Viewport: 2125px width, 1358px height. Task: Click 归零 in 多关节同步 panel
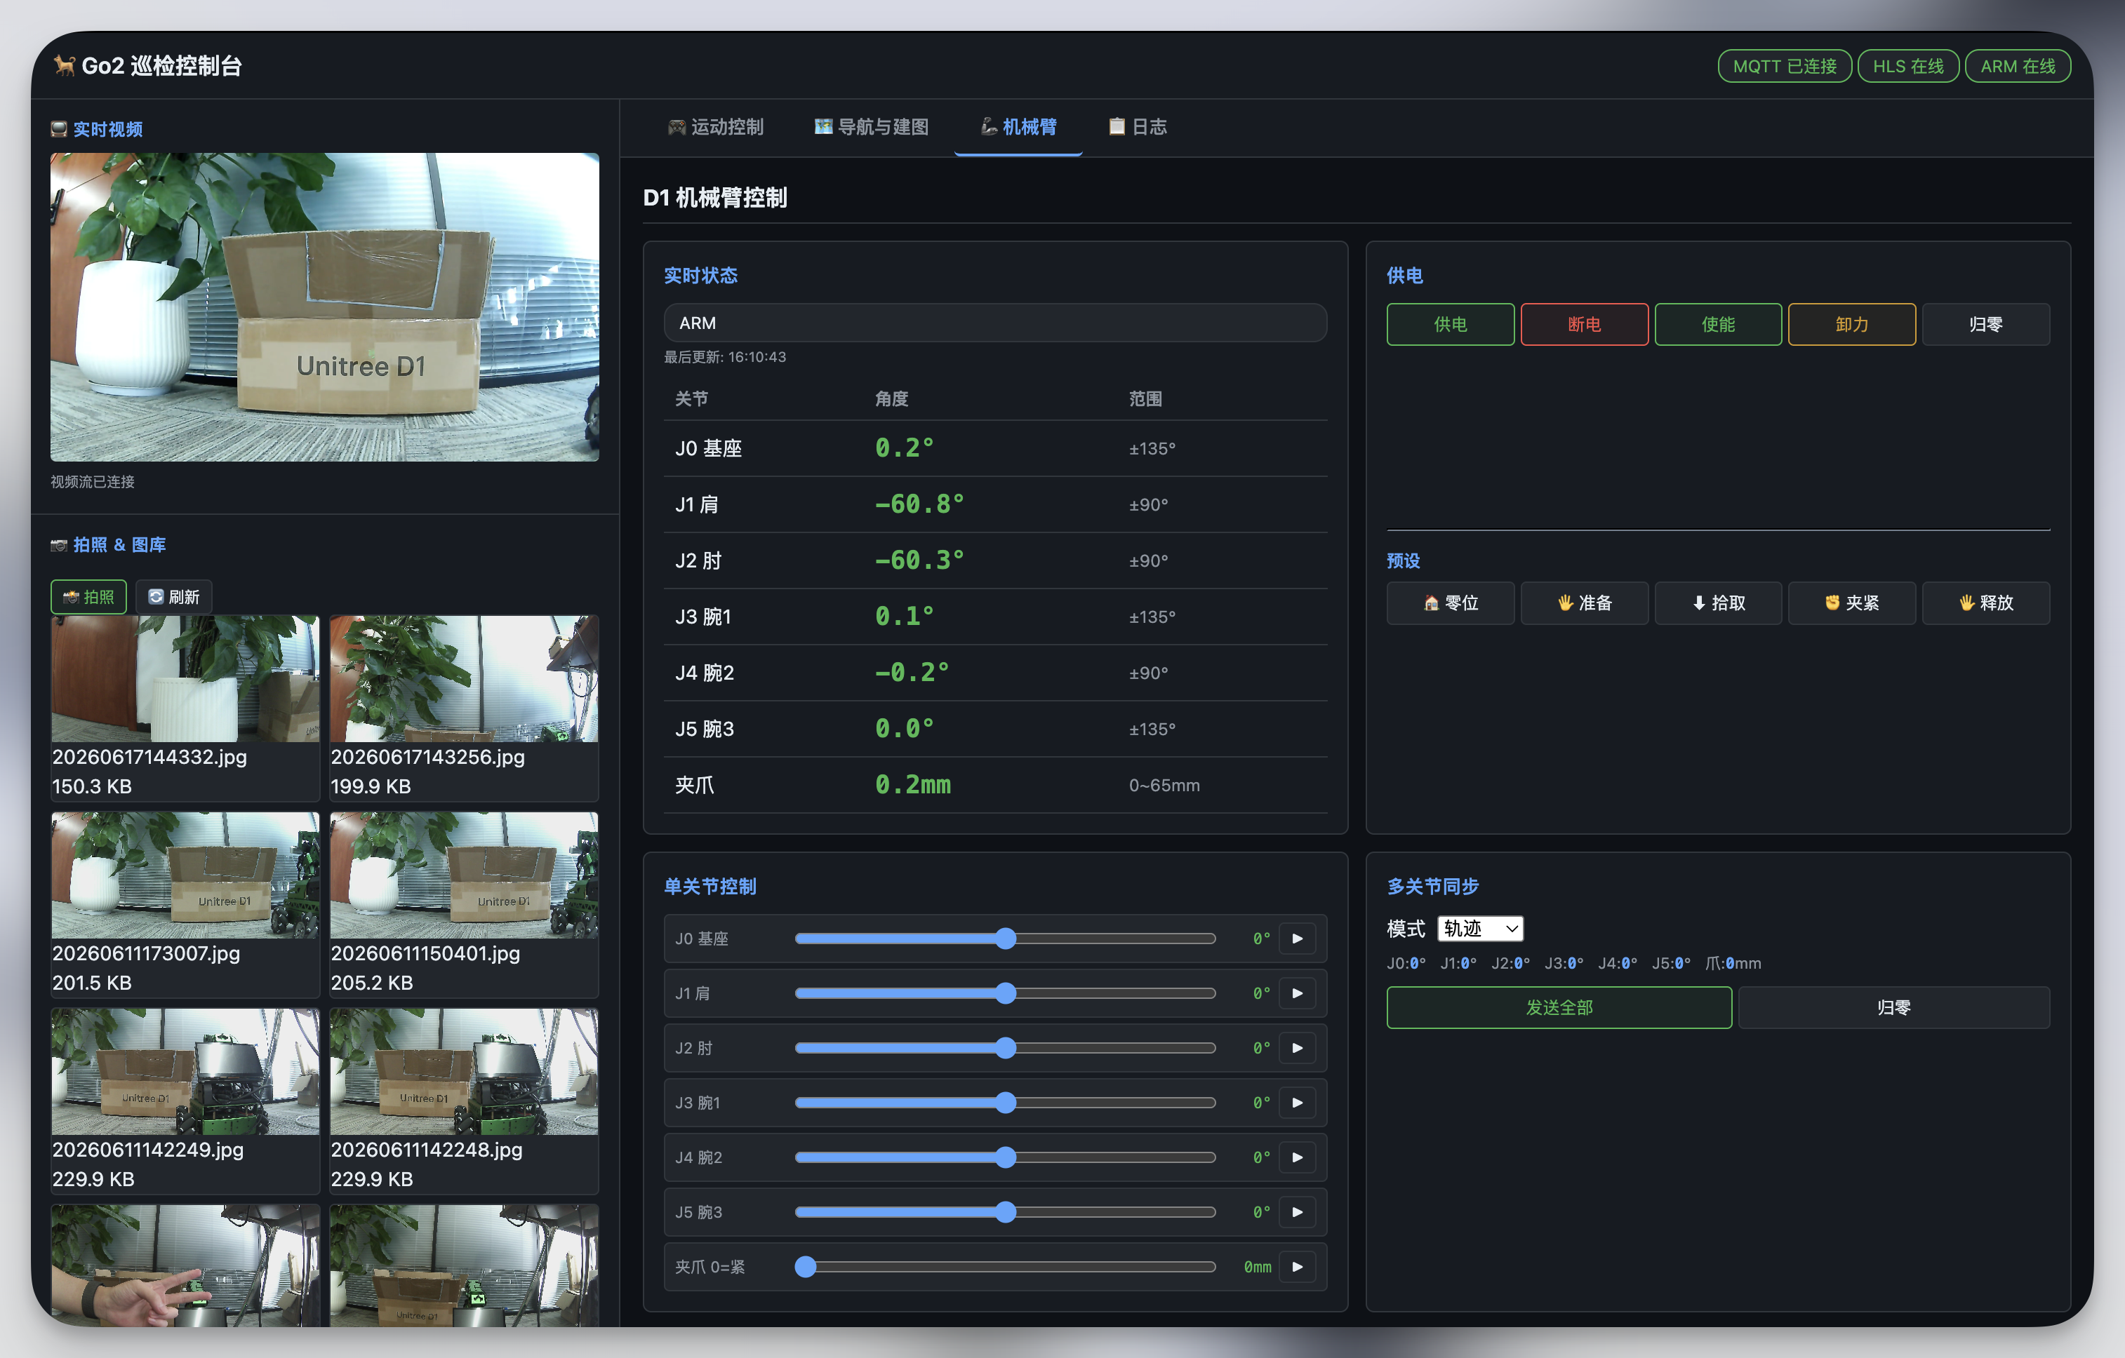coord(1894,1007)
